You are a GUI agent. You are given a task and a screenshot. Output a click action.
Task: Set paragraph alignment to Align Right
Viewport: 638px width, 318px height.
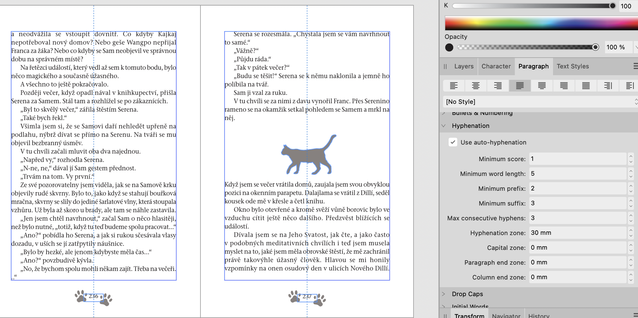pyautogui.click(x=498, y=86)
